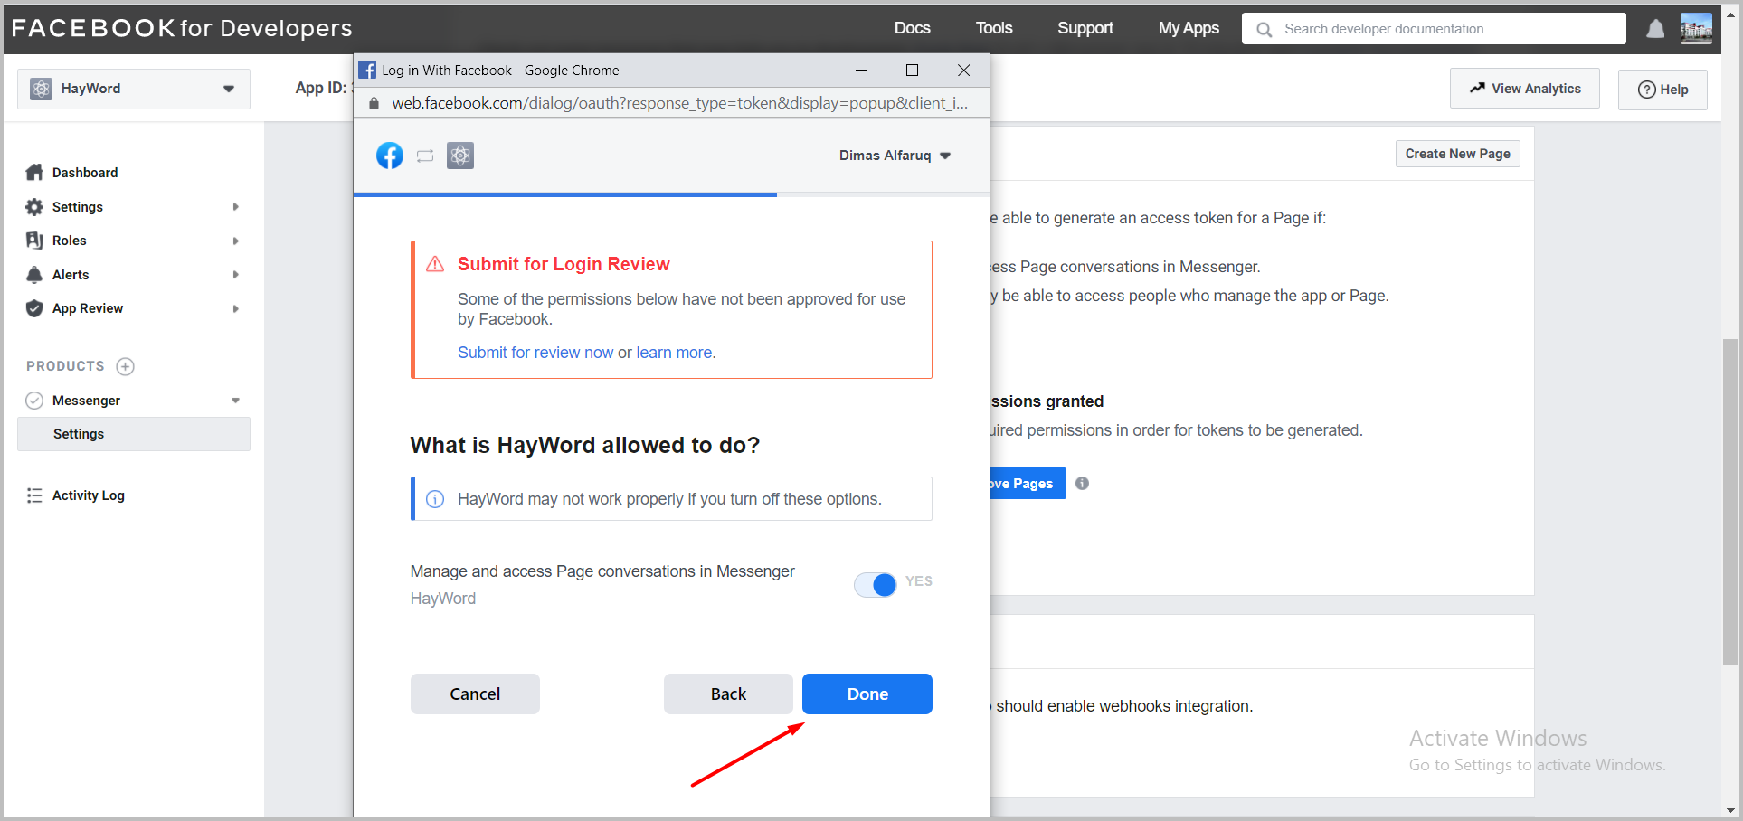This screenshot has width=1743, height=821.
Task: Click the App Review shield icon
Action: [34, 308]
